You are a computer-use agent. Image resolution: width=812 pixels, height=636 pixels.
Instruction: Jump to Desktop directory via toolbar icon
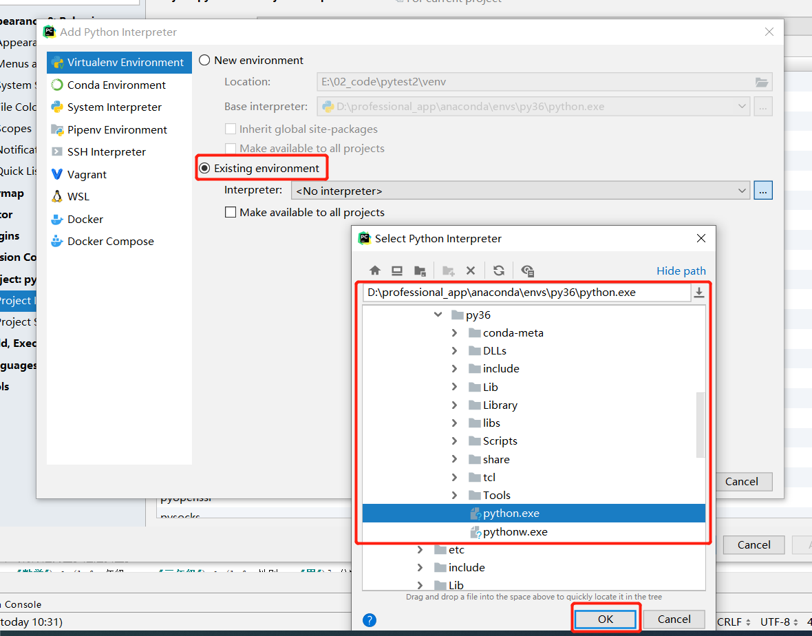(397, 271)
